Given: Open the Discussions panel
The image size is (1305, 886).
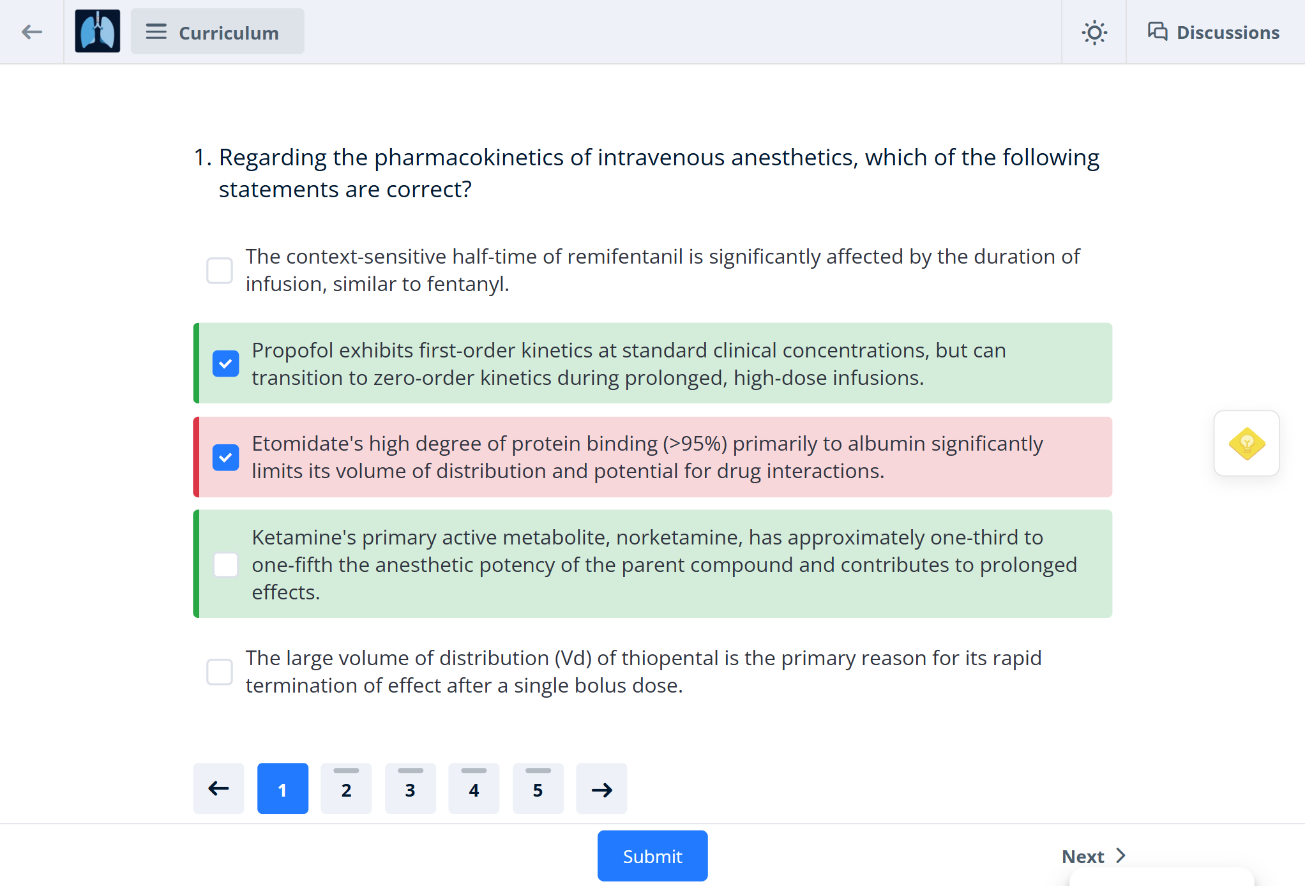Looking at the screenshot, I should coord(1214,32).
